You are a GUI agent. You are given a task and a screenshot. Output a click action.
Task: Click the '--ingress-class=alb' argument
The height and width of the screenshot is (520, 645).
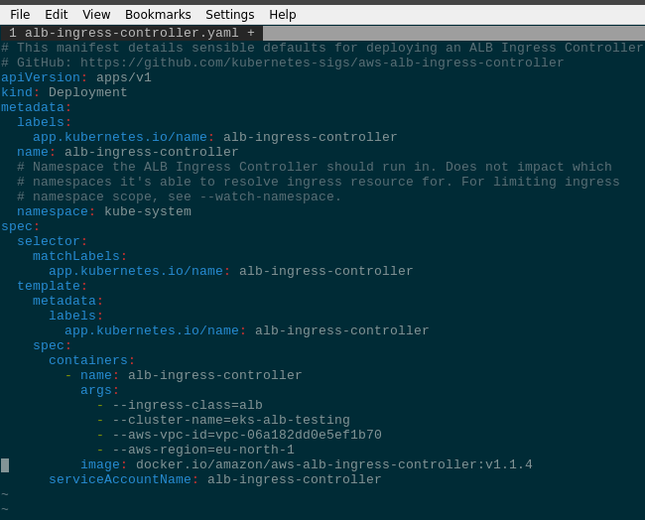point(188,405)
